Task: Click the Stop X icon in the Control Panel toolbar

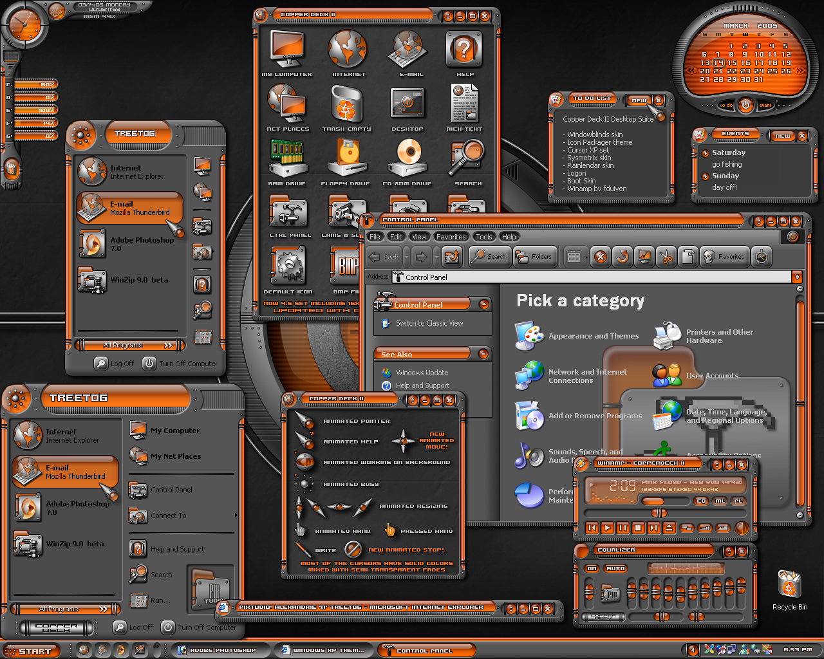Action: [600, 257]
